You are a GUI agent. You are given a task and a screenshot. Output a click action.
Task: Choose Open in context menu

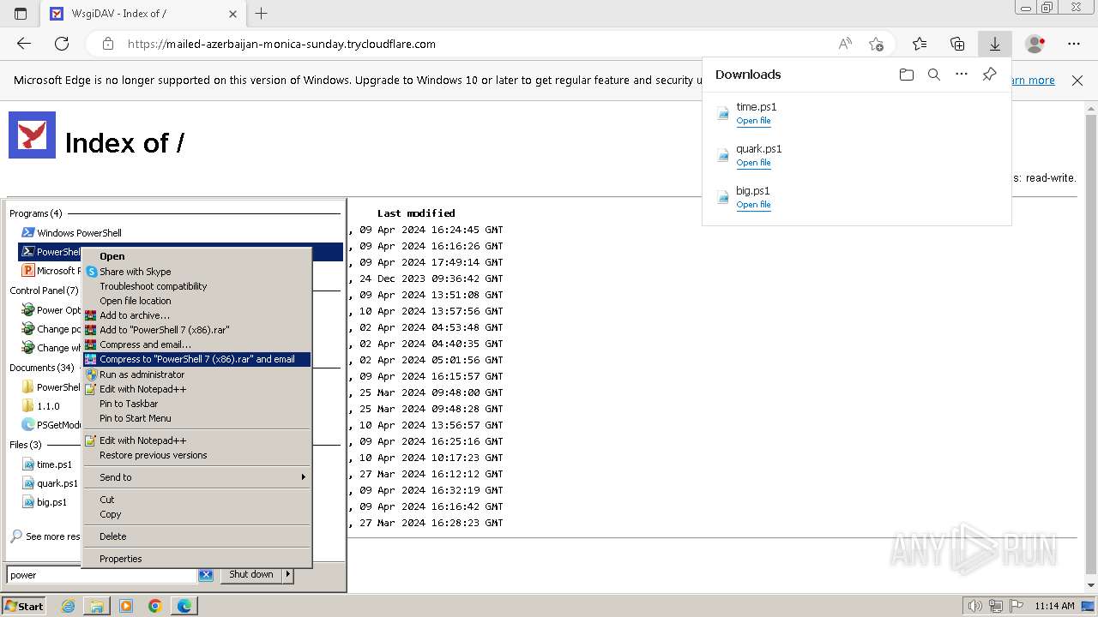(x=196, y=256)
